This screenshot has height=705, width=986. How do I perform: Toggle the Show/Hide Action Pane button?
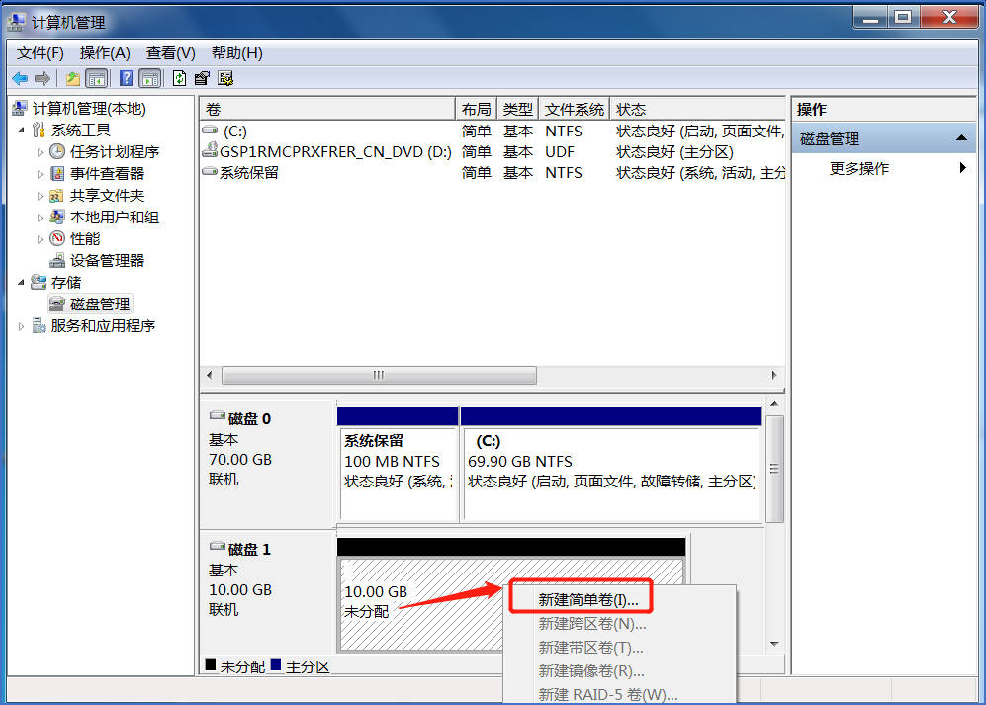149,79
